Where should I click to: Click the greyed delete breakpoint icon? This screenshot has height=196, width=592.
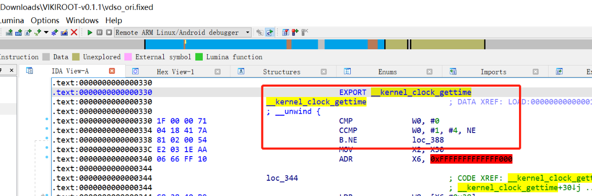click(304, 33)
